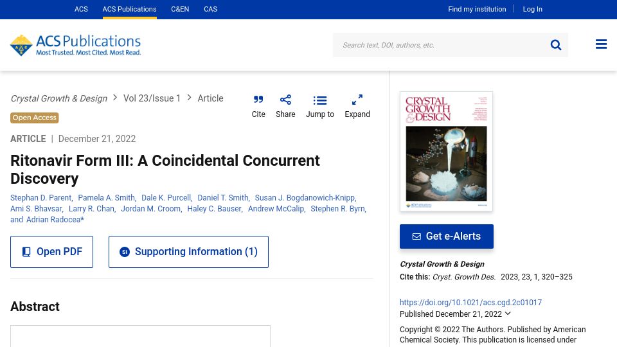The width and height of the screenshot is (617, 347).
Task: Open author Susan J. Bogdanowich-Knipp
Action: coord(305,198)
